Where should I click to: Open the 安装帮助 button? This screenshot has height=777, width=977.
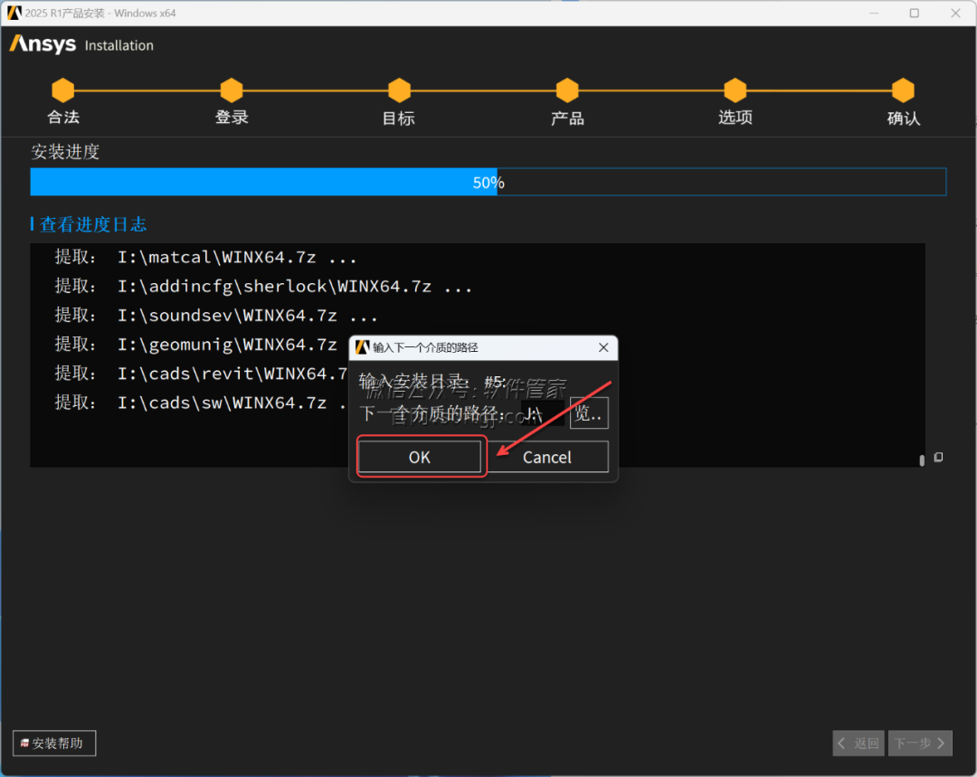coord(54,744)
